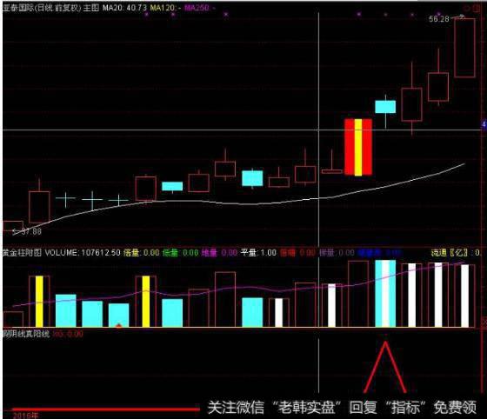Select the 平量 value label
The image size is (487, 419).
258,252
